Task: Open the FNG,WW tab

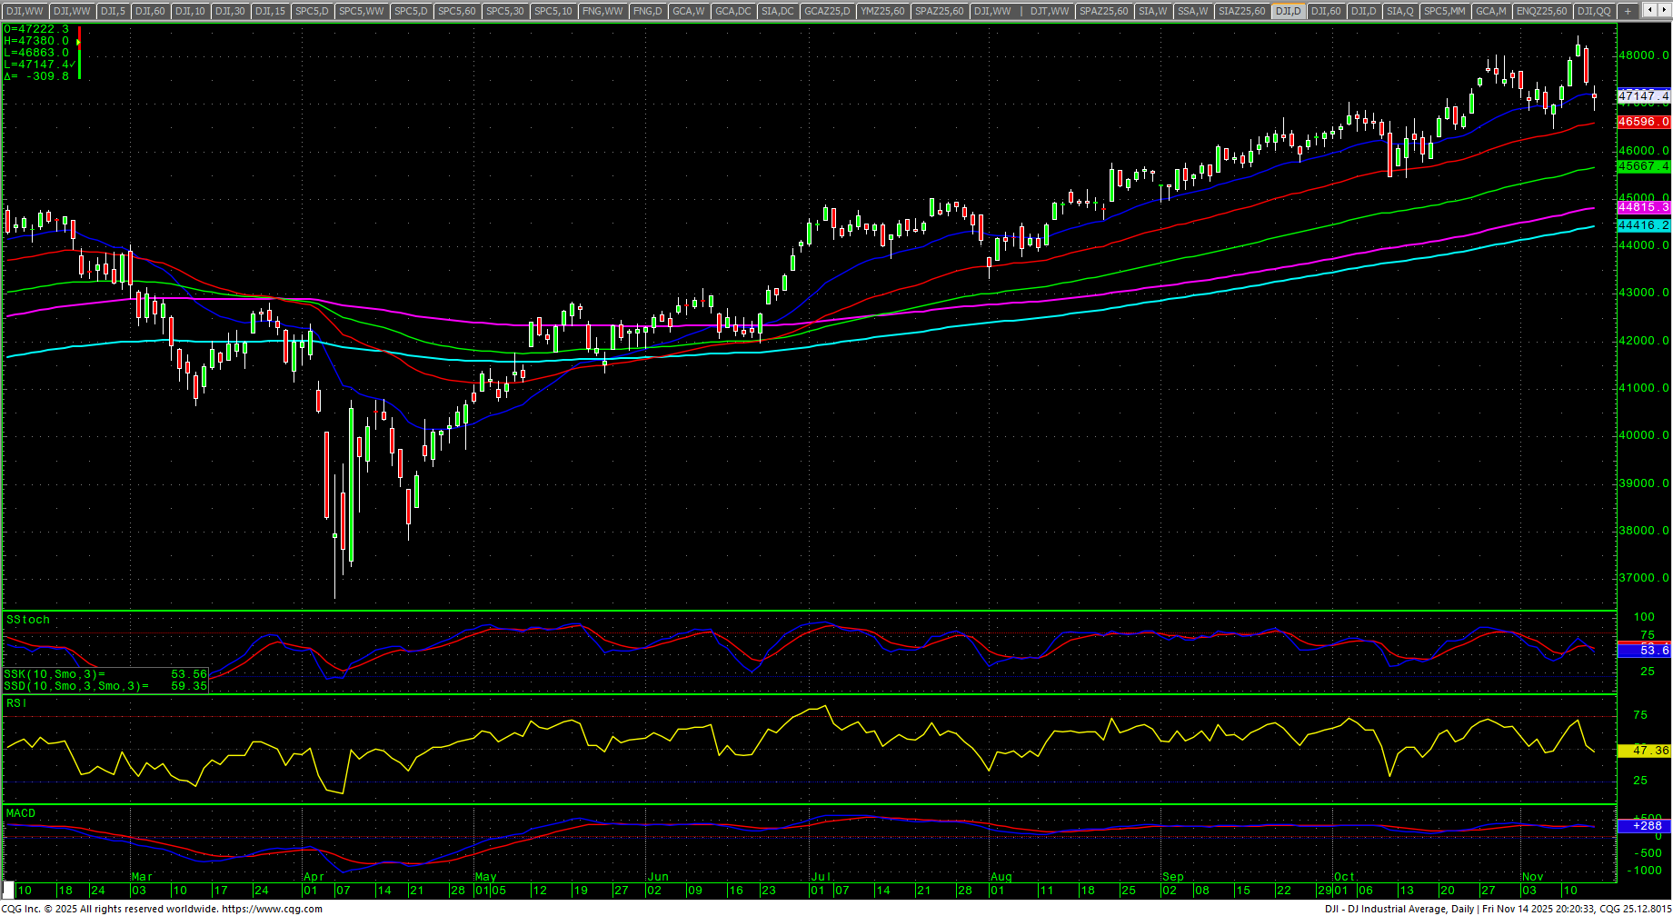Action: point(602,11)
